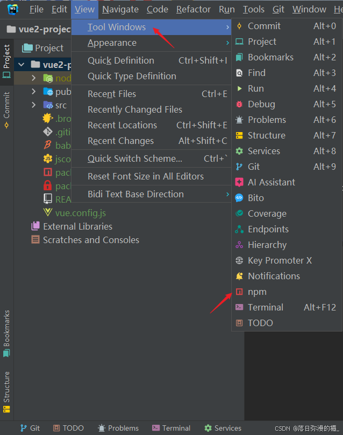Viewport: 343px width, 435px height.
Task: Click the npm icon in submenu
Action: tap(239, 292)
